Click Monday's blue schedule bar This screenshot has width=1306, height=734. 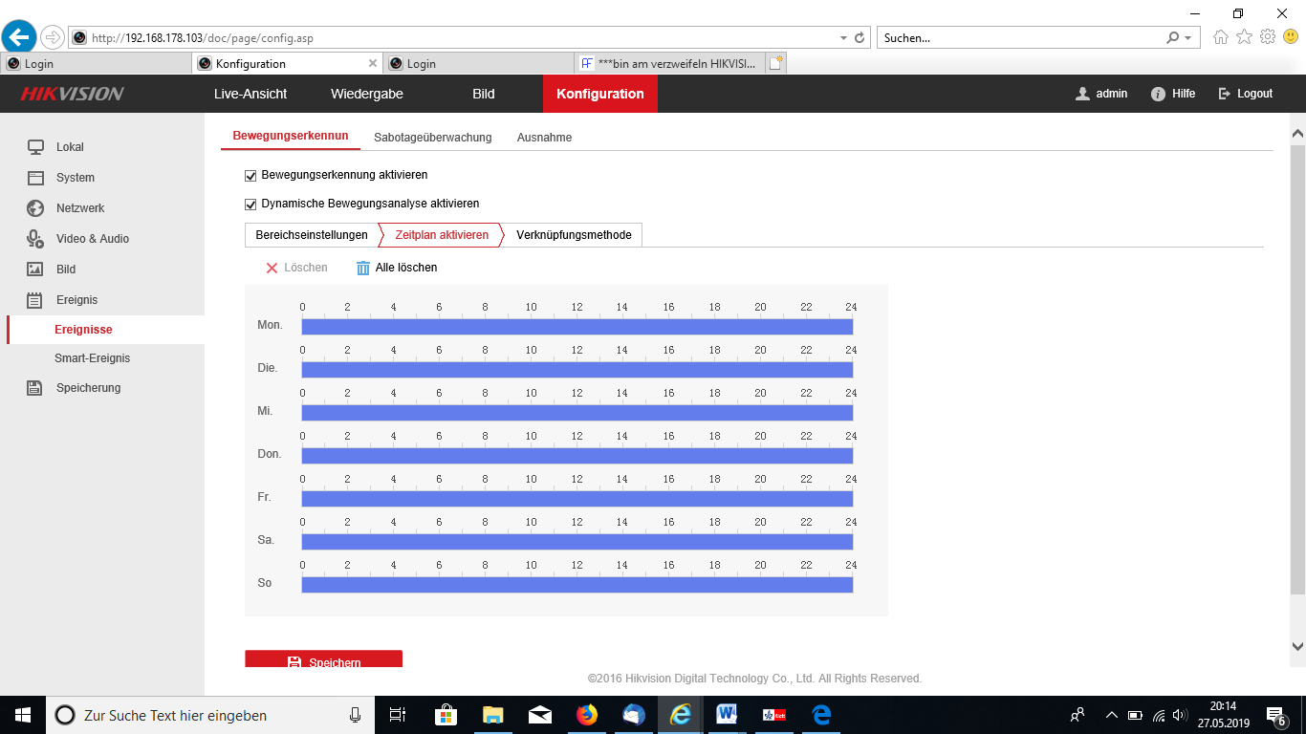[577, 327]
